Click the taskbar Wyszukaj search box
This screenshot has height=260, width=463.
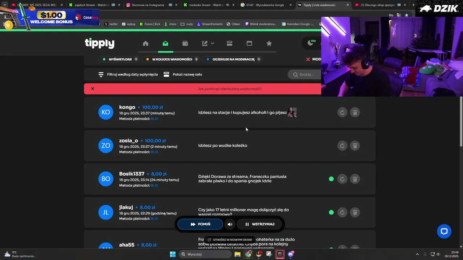[x=205, y=254]
